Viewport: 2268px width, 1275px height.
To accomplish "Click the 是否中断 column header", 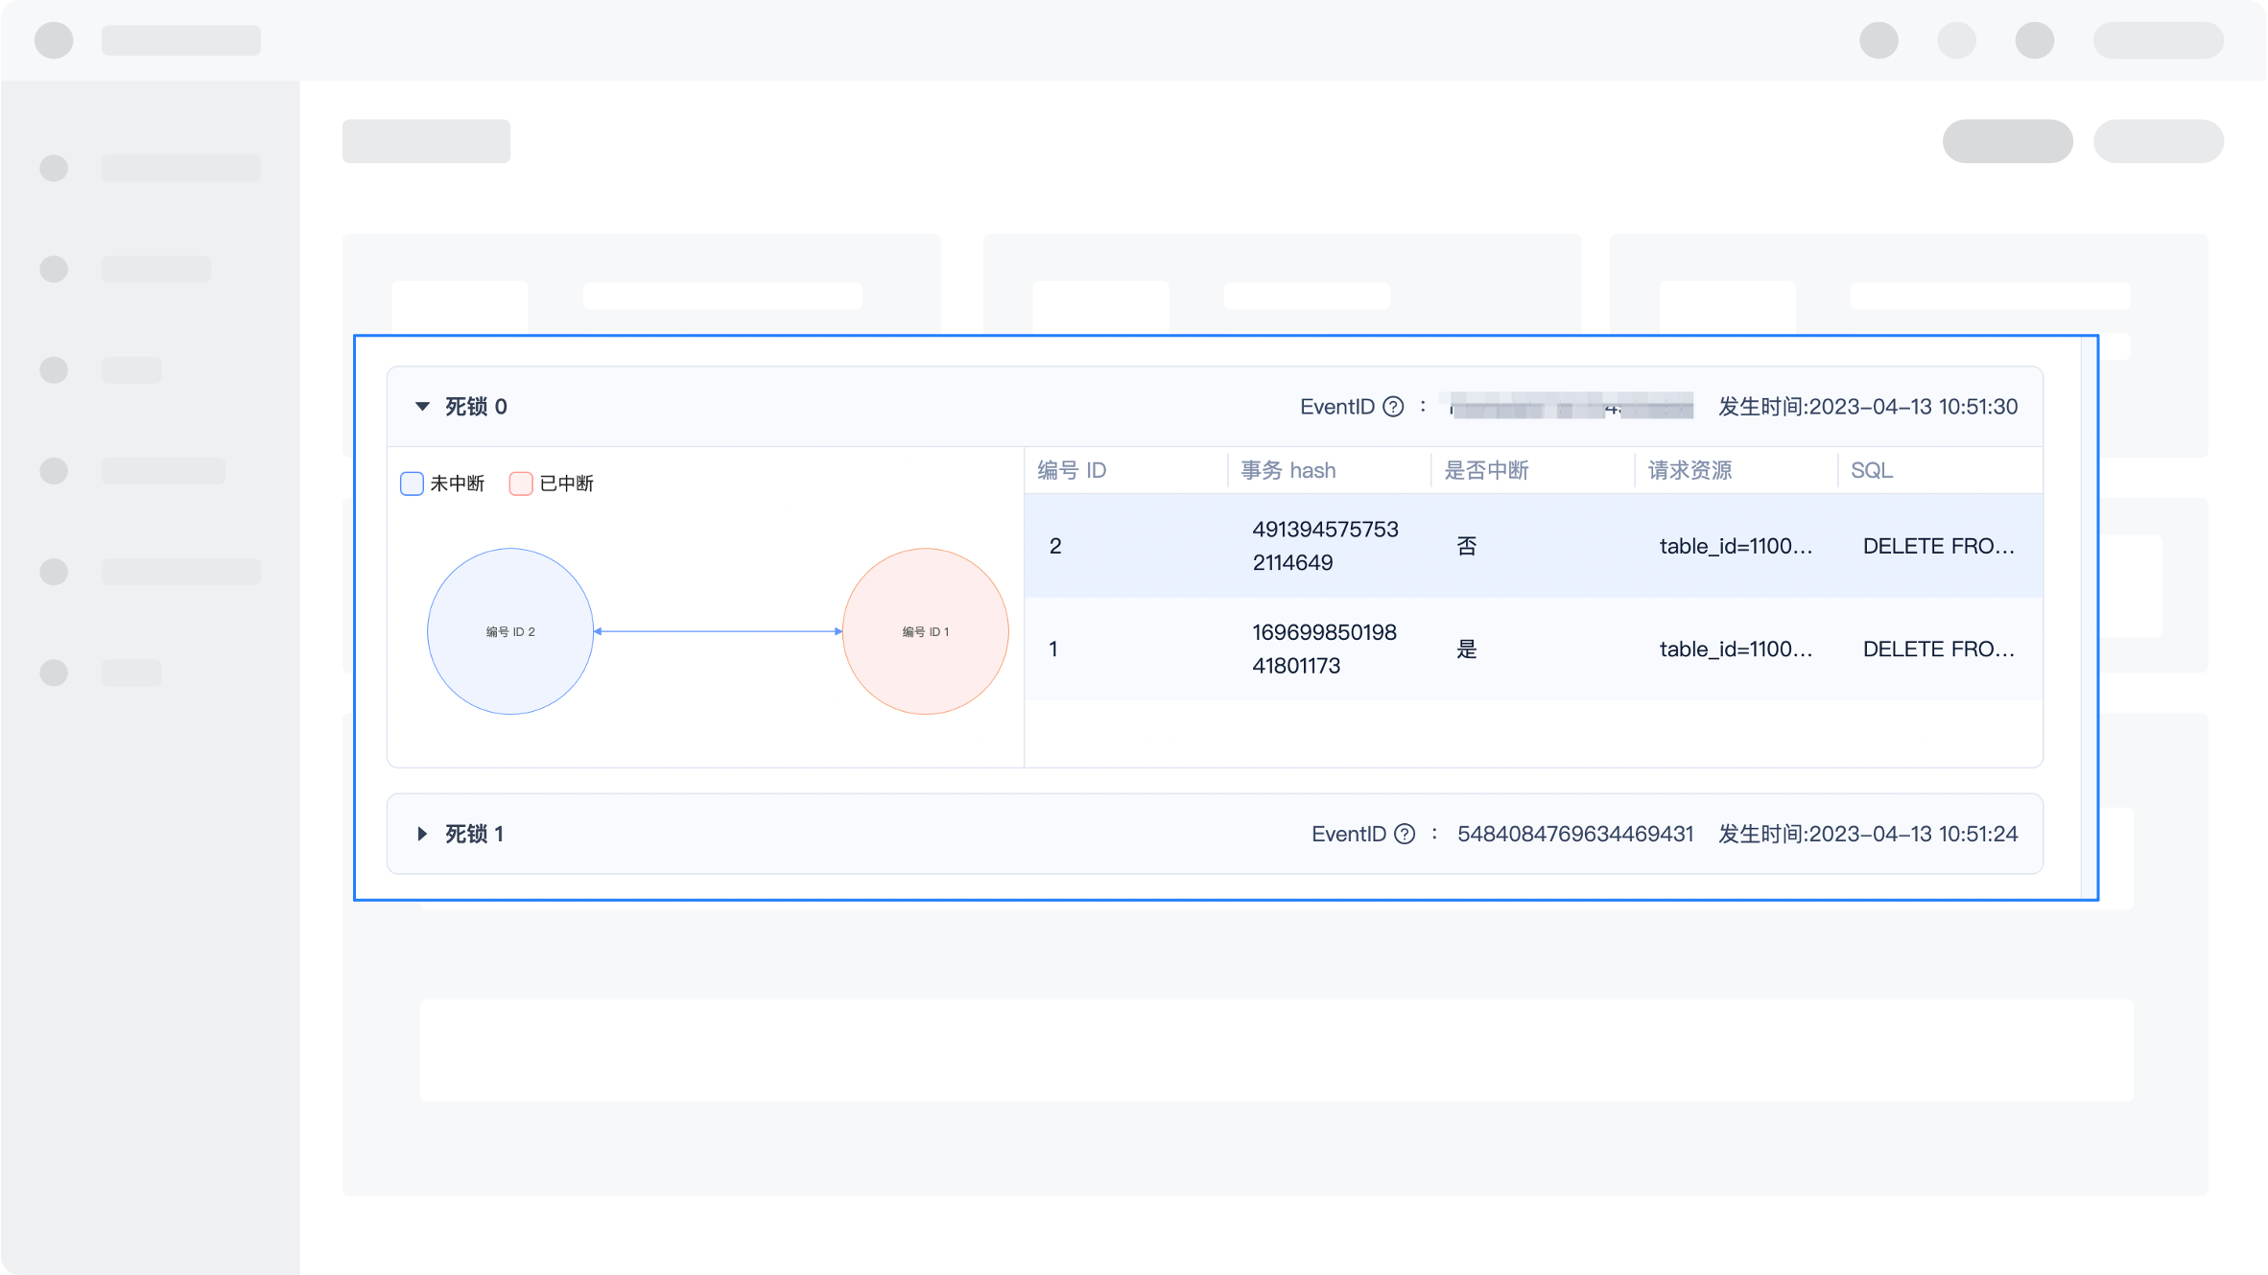I will [1486, 470].
